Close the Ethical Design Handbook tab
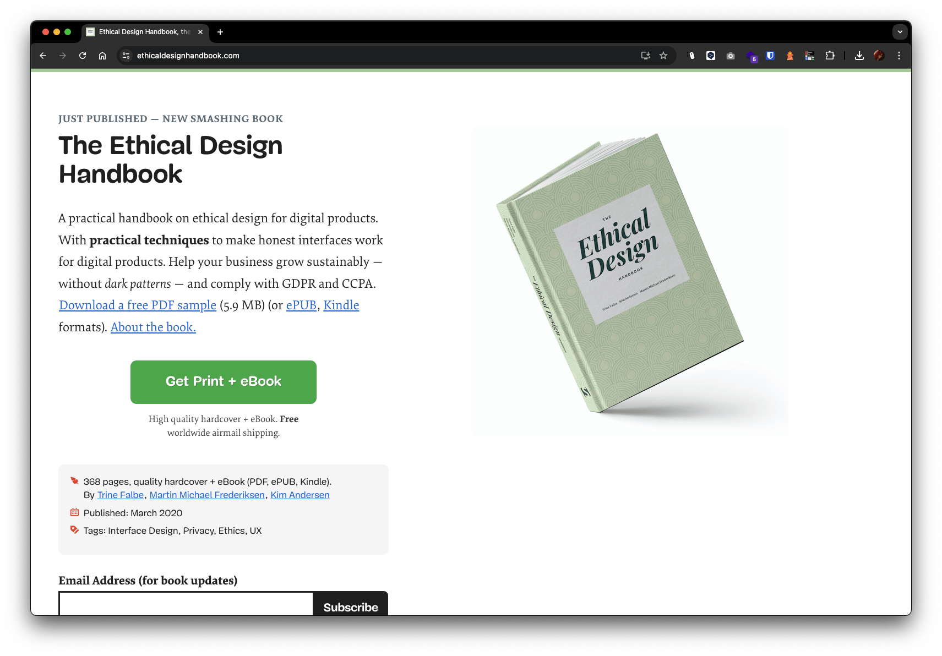Screen dimensions: 942x656 point(200,32)
